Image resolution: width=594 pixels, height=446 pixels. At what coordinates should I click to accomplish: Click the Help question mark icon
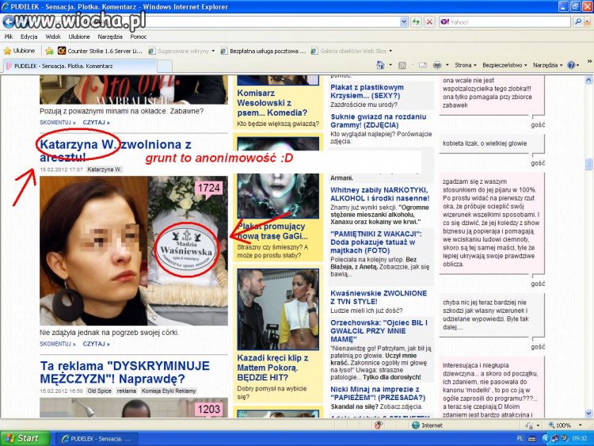571,65
